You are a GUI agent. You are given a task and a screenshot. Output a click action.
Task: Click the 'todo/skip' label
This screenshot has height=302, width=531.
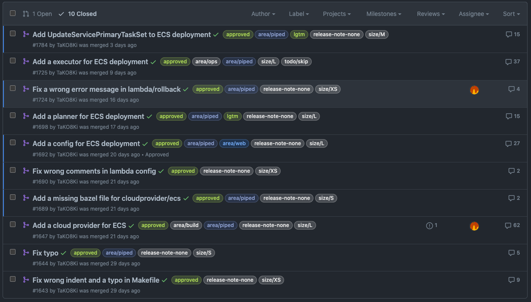coord(296,62)
